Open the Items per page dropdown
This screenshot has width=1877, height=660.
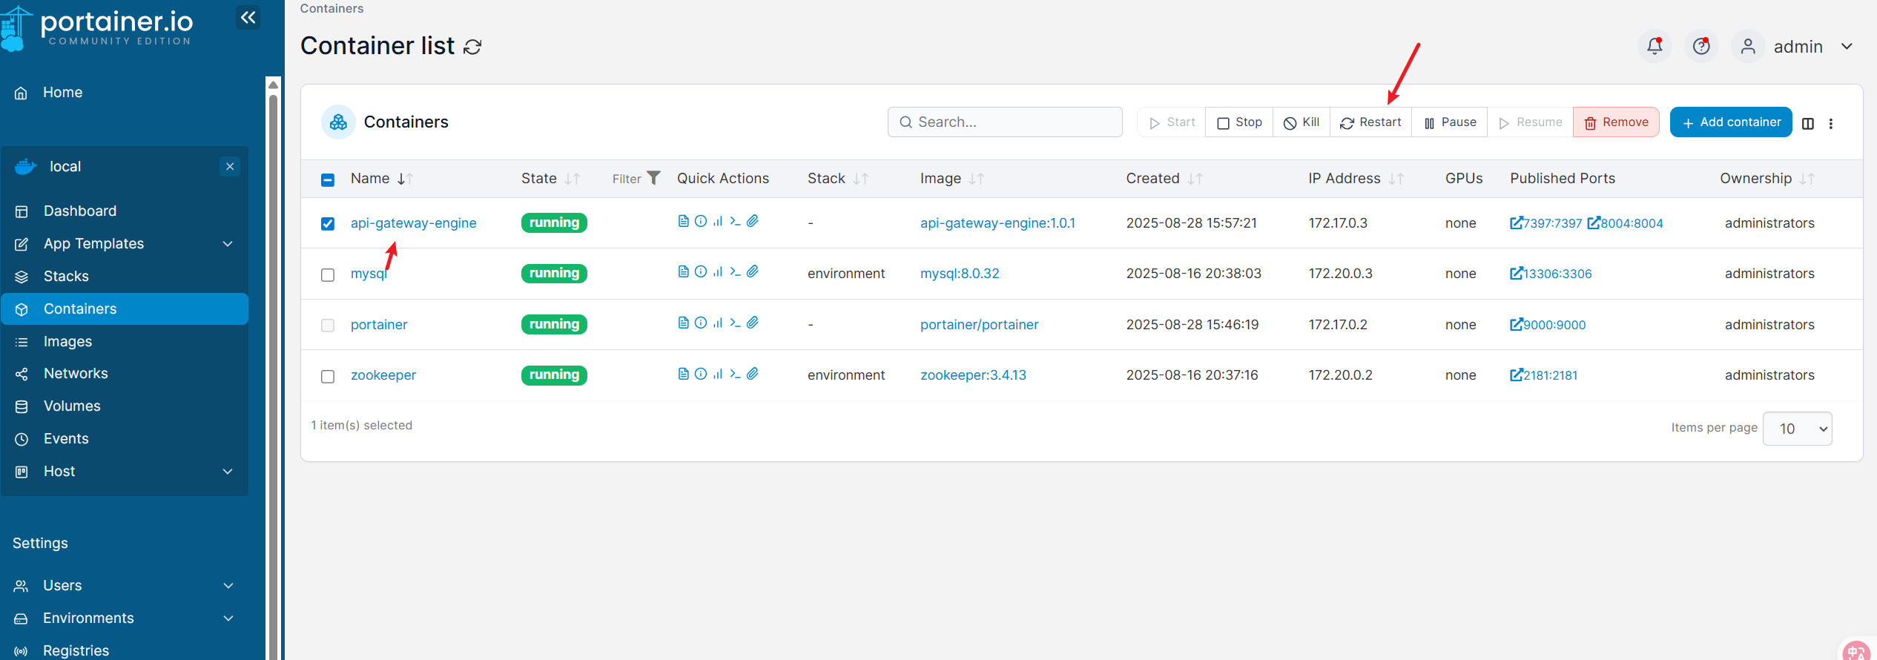[1797, 429]
